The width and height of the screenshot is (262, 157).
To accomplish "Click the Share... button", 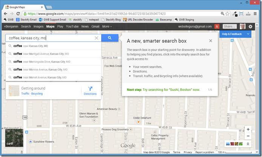I will tap(230, 26).
